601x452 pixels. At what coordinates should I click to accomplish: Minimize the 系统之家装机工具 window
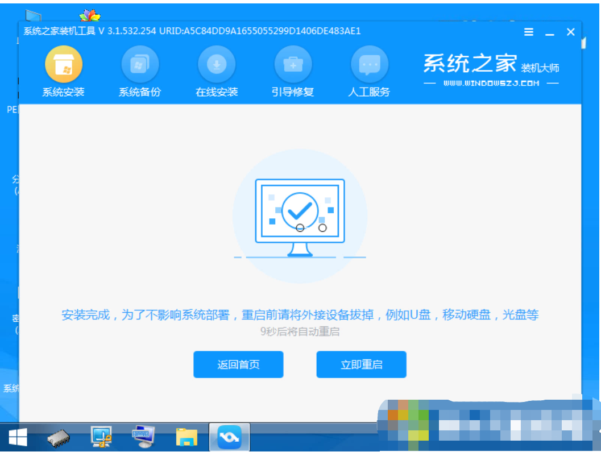pos(549,32)
